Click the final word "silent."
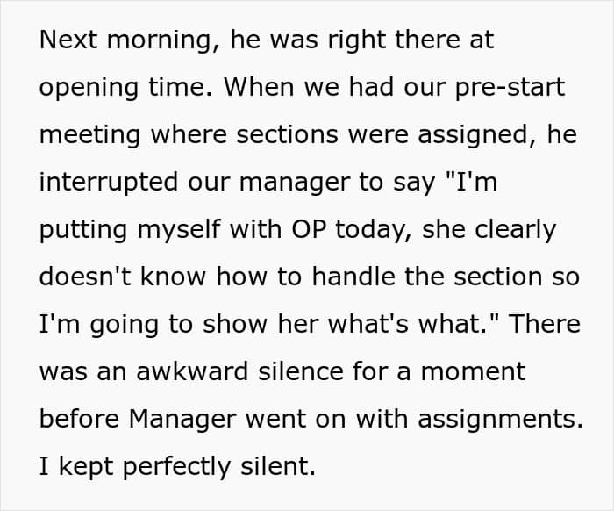This screenshot has width=614, height=511. click(278, 466)
